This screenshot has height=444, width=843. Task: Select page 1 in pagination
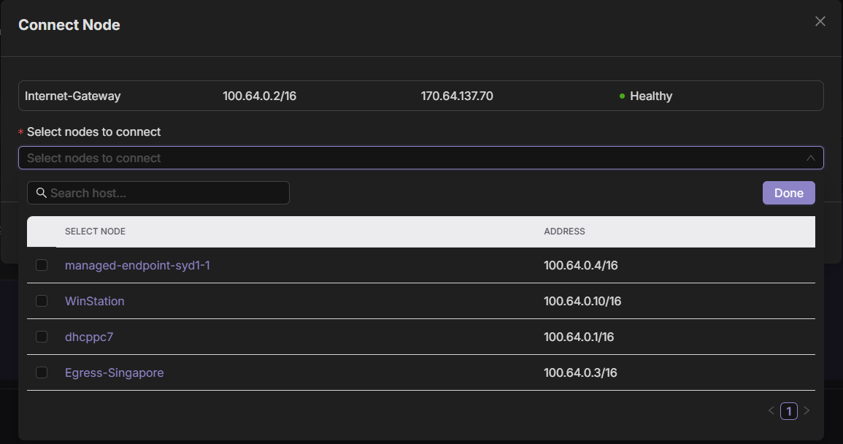click(788, 411)
